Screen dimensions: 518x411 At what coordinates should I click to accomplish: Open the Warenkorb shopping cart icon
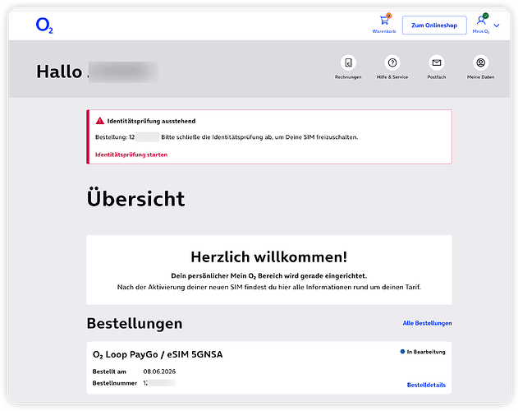(384, 21)
